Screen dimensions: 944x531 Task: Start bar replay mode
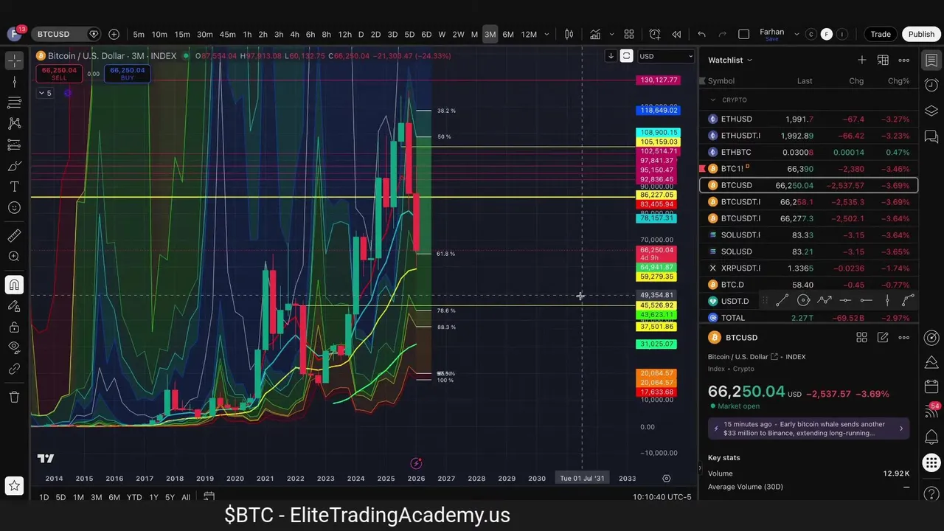coord(676,34)
